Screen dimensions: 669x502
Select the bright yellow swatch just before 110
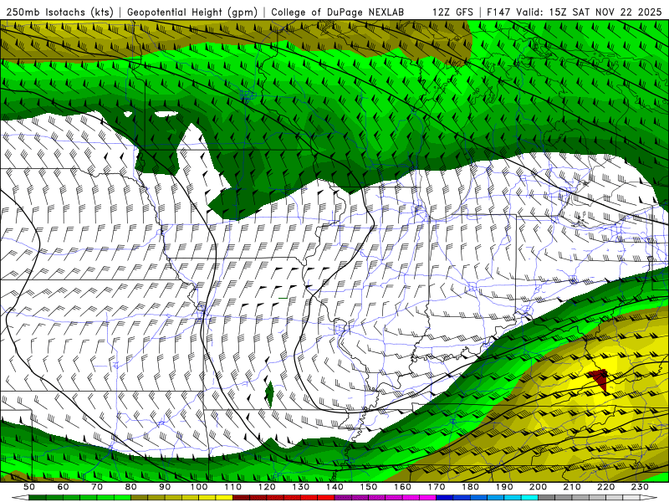224,498
